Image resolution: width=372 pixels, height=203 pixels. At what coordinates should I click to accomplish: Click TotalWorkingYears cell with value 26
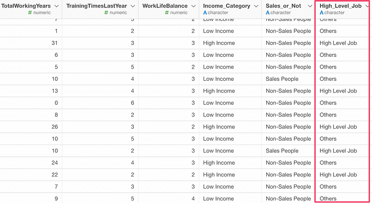[31, 126]
